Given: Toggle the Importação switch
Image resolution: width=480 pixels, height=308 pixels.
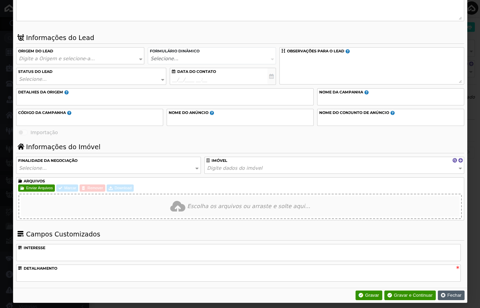Looking at the screenshot, I should click(x=23, y=132).
